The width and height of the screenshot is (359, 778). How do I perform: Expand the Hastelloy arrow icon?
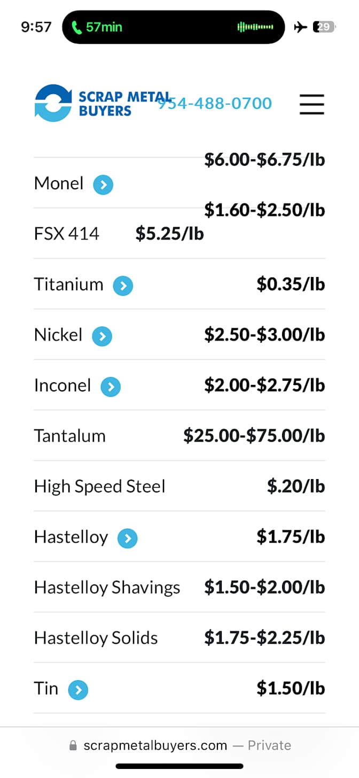coord(128,538)
